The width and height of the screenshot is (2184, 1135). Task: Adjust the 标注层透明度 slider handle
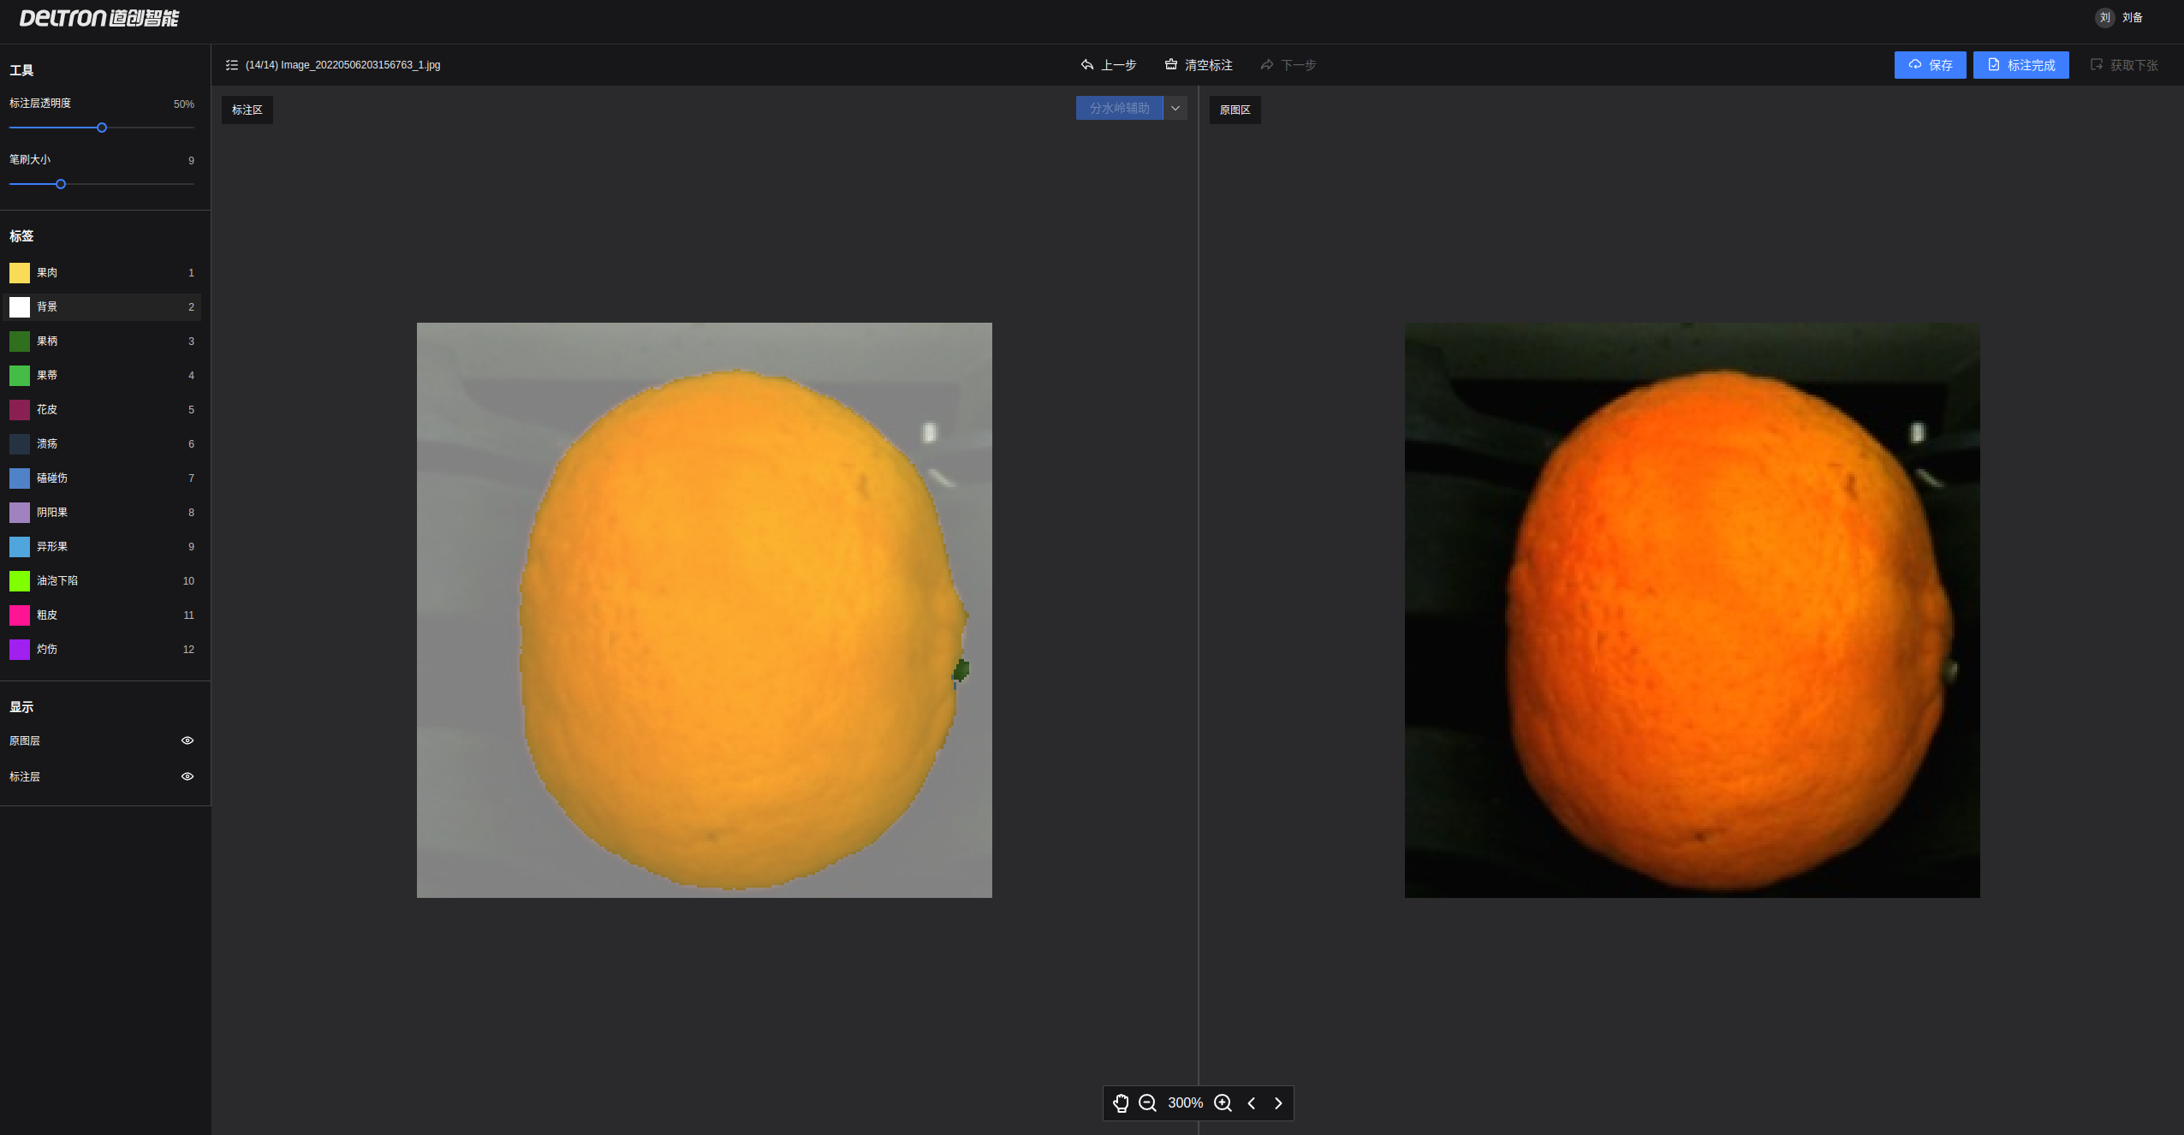[x=102, y=128]
